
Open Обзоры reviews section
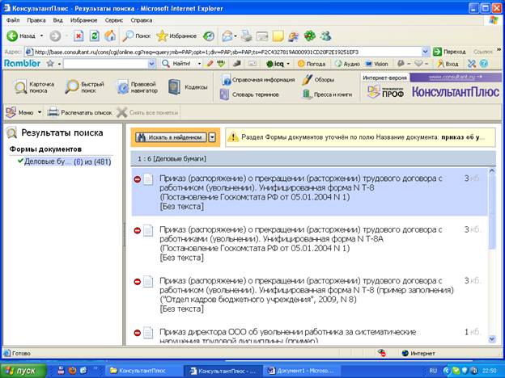click(x=318, y=80)
